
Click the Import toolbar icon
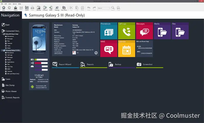coord(15,8)
